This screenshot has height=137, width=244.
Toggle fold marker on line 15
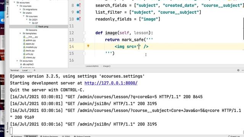point(84,53)
